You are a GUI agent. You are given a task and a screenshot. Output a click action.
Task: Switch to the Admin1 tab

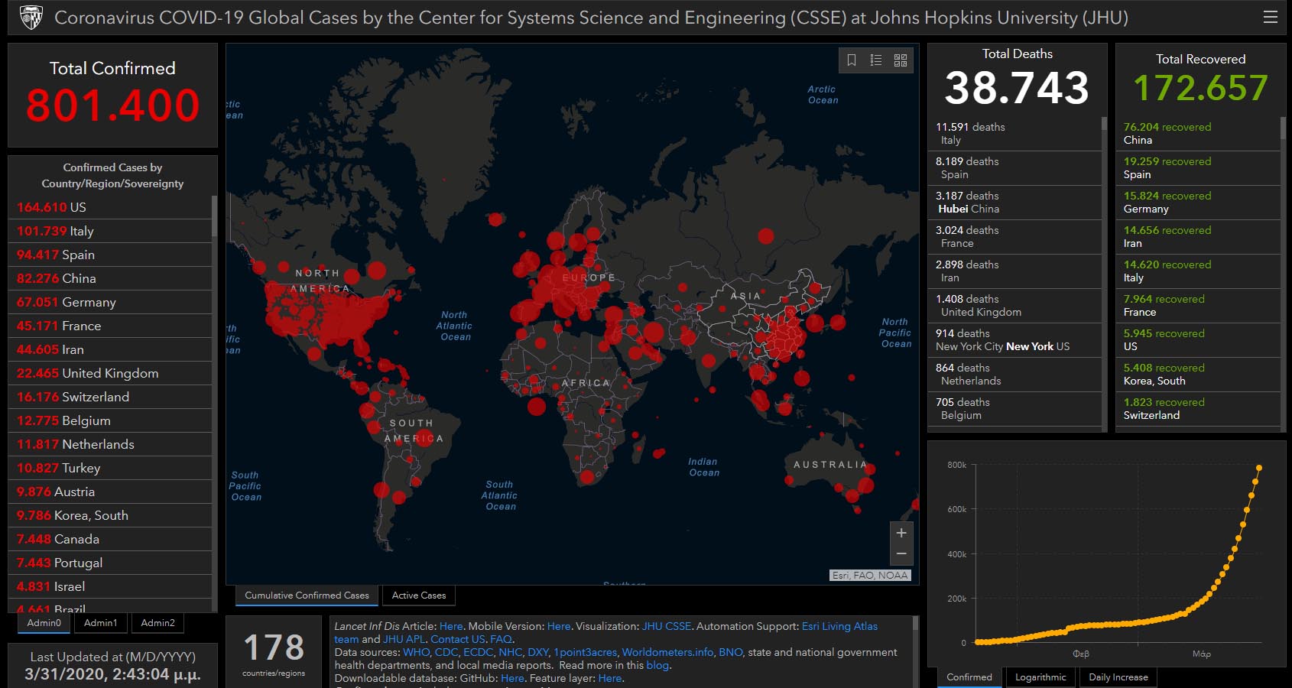tap(101, 623)
